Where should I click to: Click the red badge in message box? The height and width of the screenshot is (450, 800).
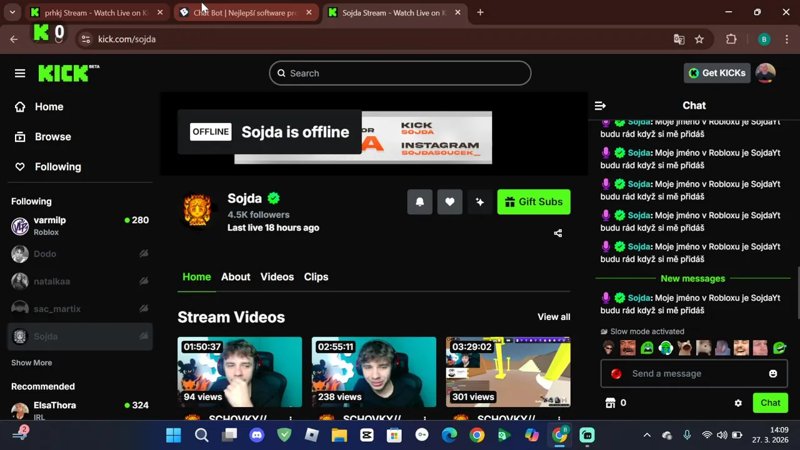(616, 374)
